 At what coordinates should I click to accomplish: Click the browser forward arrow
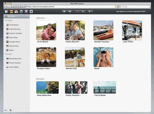[x=9, y=7]
